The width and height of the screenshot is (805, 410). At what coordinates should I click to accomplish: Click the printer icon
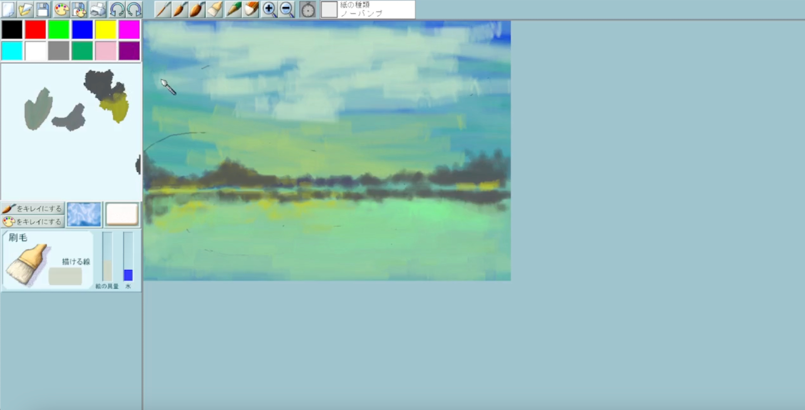[x=97, y=9]
